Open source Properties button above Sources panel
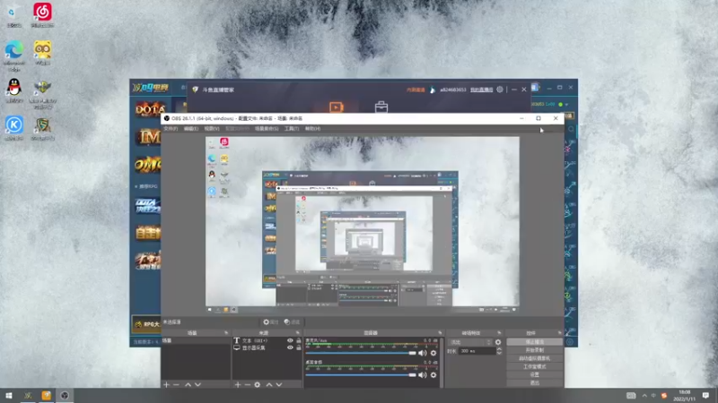This screenshot has width=718, height=403. [x=271, y=322]
